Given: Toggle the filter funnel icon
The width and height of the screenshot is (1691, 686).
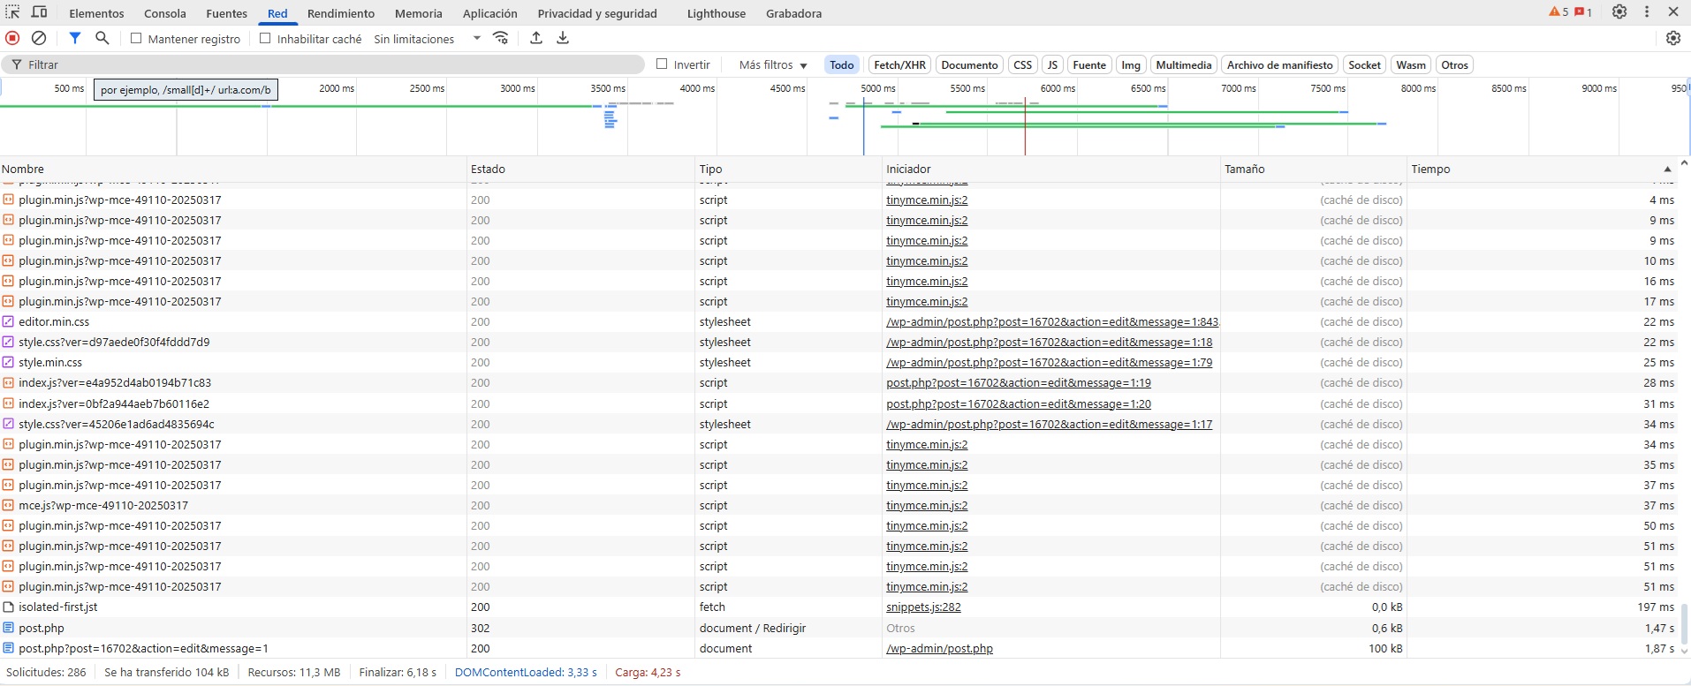Looking at the screenshot, I should coord(75,38).
